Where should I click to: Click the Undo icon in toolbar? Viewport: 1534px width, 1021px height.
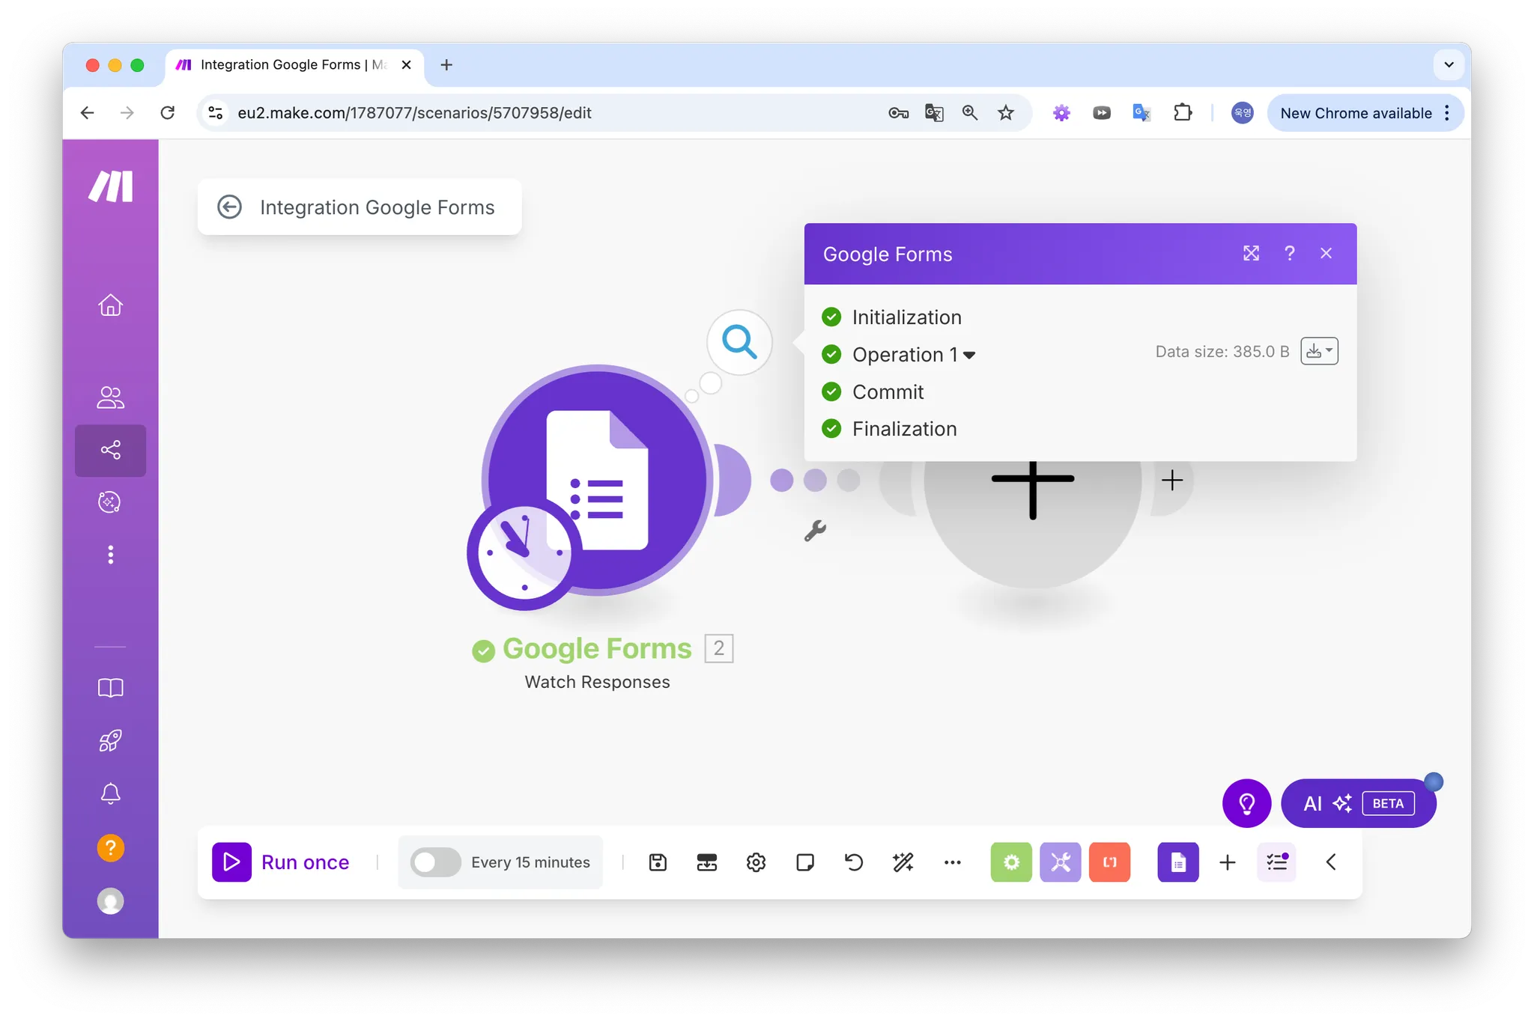[854, 862]
